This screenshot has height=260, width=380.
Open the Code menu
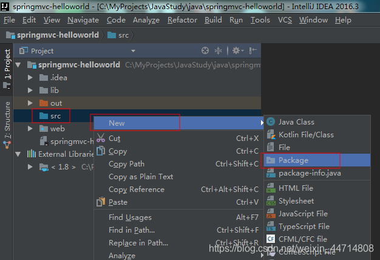pyautogui.click(x=116, y=20)
